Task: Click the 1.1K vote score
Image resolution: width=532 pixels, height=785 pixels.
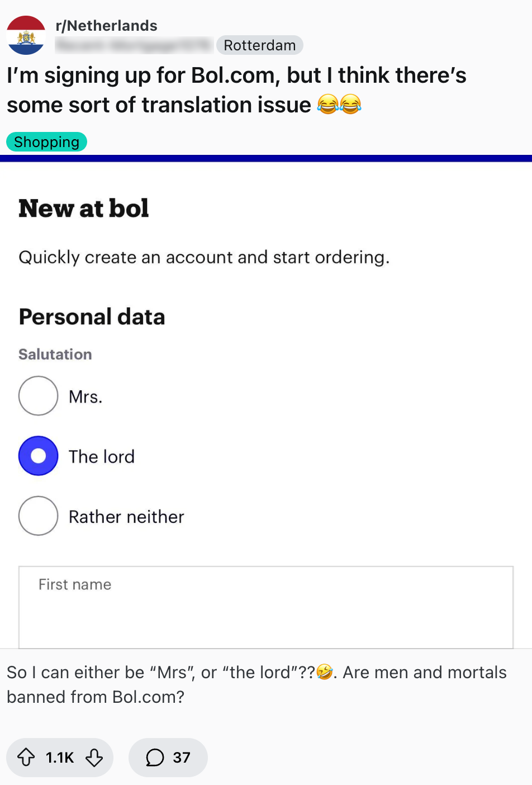Action: [60, 758]
